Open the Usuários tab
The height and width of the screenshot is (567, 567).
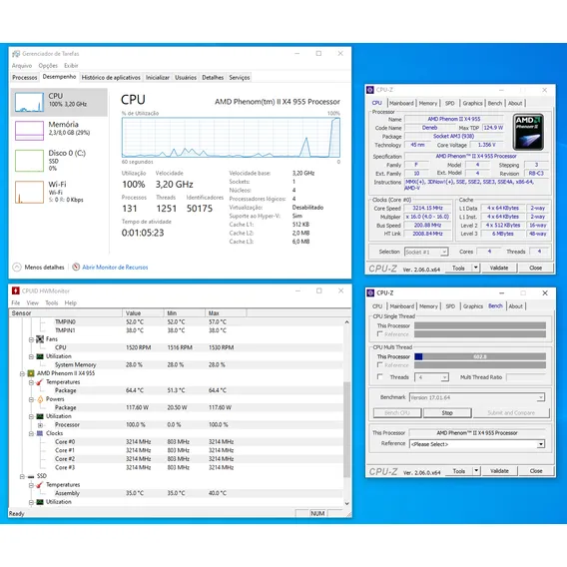(x=186, y=78)
